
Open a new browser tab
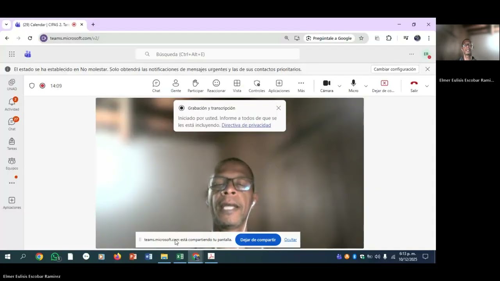[93, 25]
